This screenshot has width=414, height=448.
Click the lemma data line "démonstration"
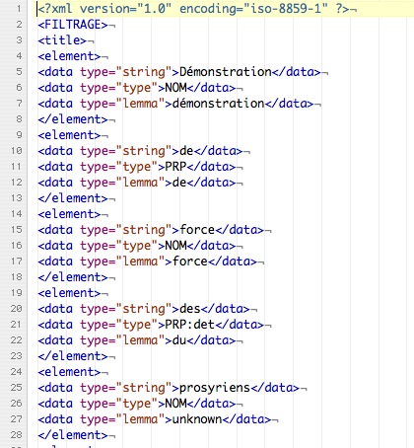click(175, 104)
